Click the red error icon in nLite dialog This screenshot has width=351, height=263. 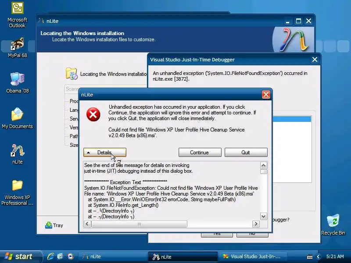93,114
